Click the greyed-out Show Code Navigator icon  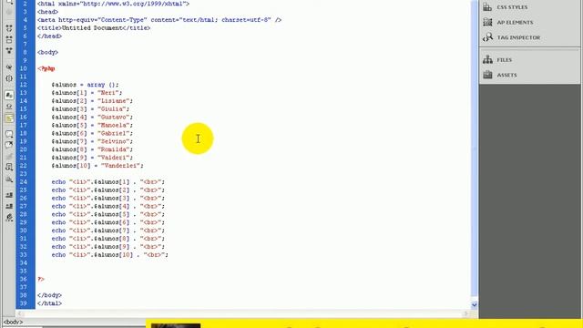point(9,12)
